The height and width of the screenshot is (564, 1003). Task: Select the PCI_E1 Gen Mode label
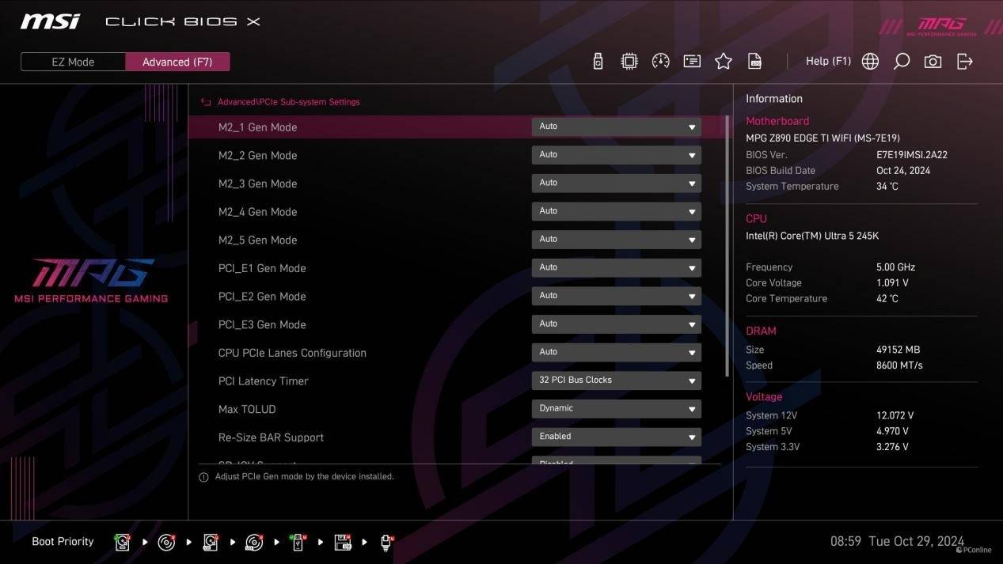pyautogui.click(x=262, y=268)
